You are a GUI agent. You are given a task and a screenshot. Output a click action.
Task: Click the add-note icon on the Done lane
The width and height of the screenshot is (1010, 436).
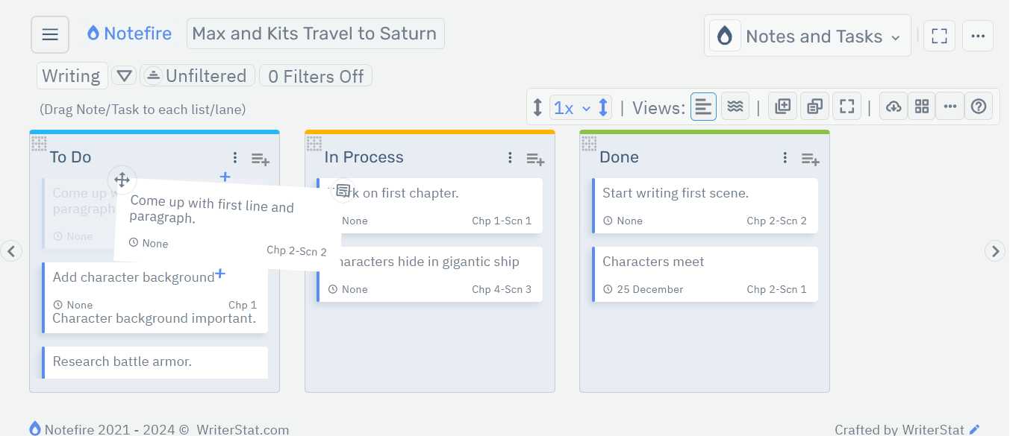pyautogui.click(x=810, y=159)
